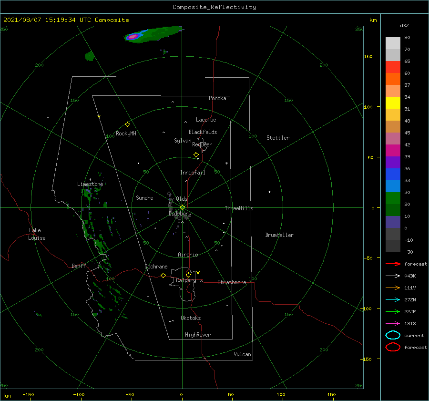429x401 pixels.
Task: Click the Airdrie city label
Action: (188, 255)
